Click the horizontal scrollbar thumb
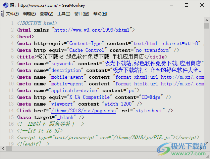This screenshot has height=159, width=210. tap(9, 148)
